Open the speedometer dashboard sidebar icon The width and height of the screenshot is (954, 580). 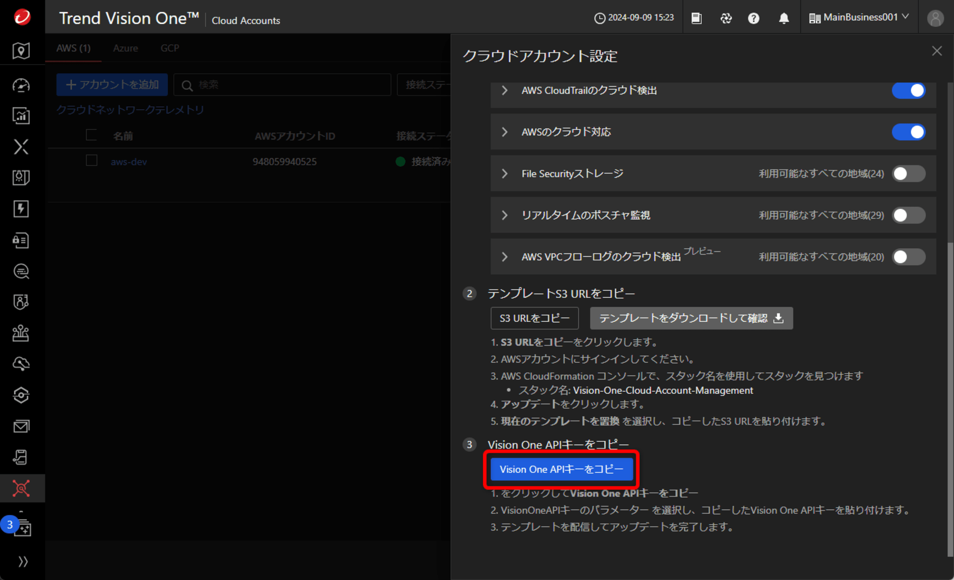point(21,85)
